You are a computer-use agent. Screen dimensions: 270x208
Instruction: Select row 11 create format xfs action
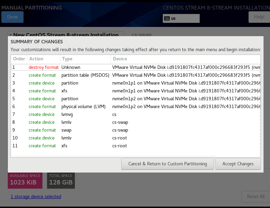[42, 146]
